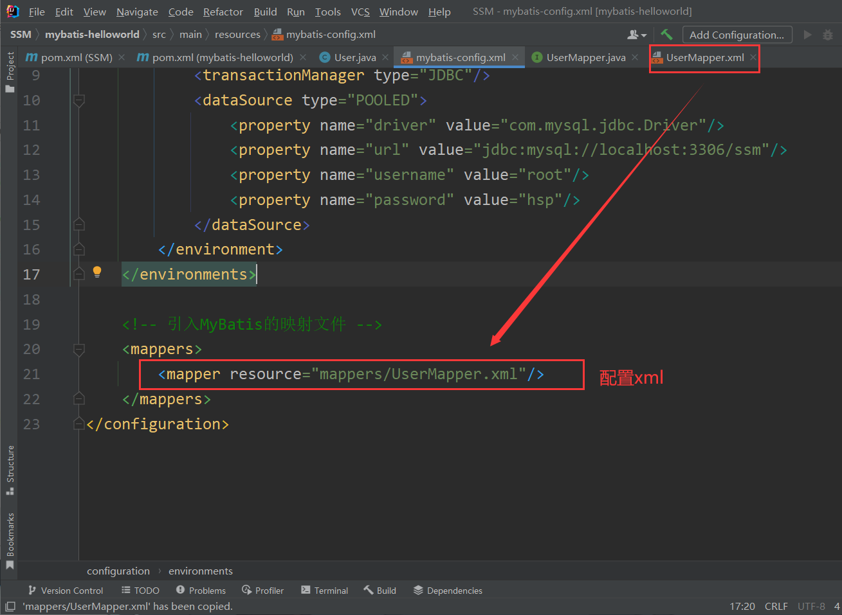Image resolution: width=842 pixels, height=615 pixels.
Task: Open the Bookmarks tool window
Action: pyautogui.click(x=10, y=540)
